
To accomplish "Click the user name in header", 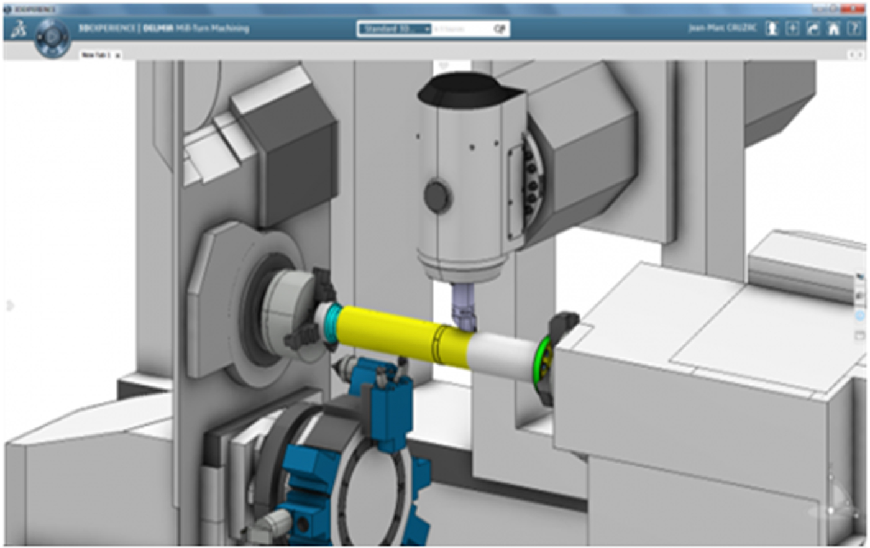I will coord(722,29).
